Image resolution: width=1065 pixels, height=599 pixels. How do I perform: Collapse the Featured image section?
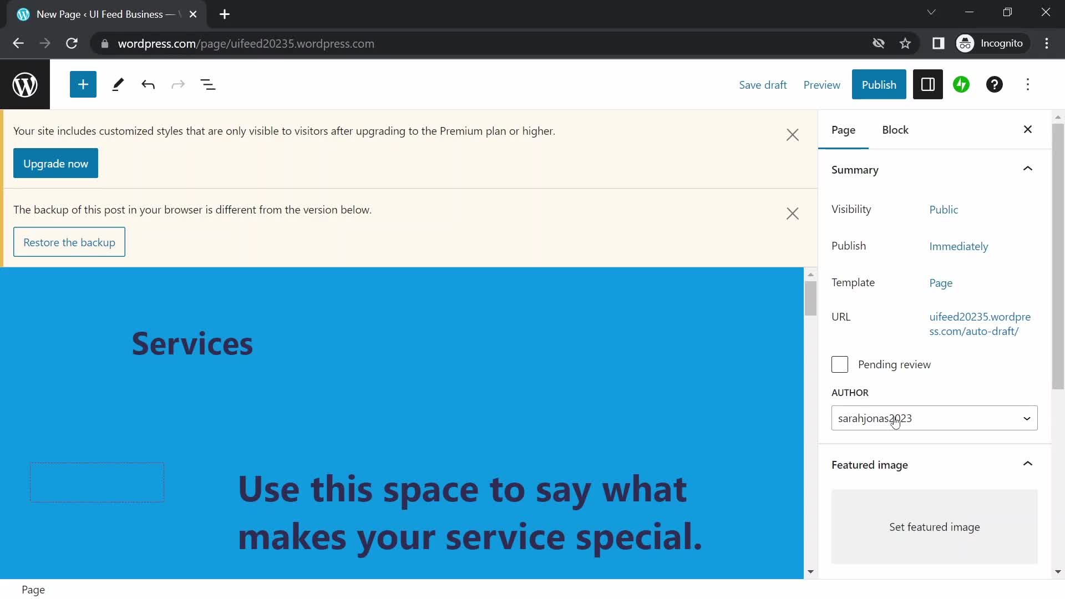tap(1028, 465)
